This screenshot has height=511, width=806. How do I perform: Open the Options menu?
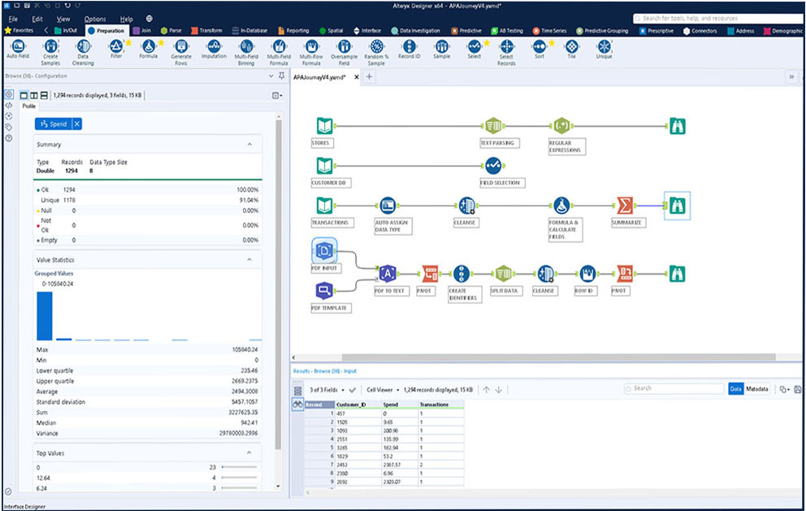[95, 18]
